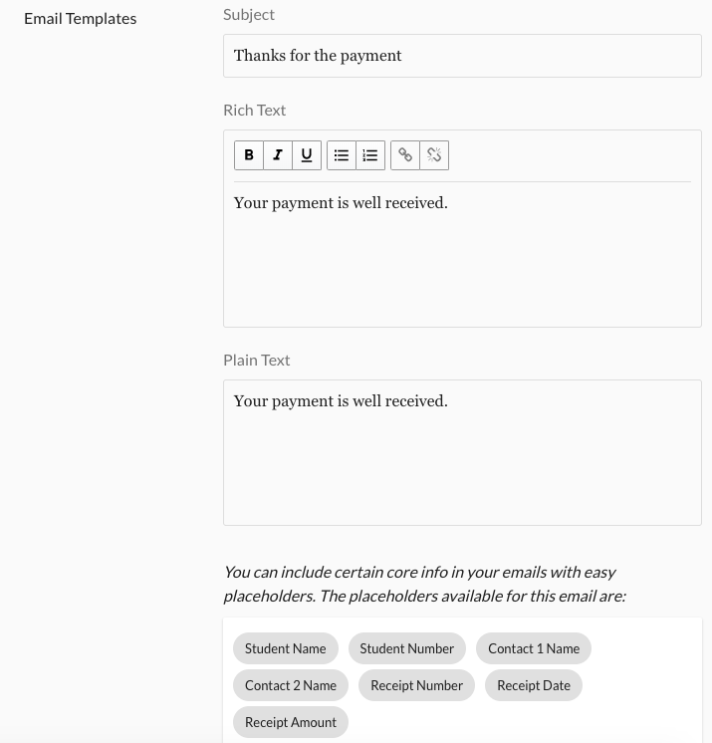Toggle bold formatting in rich text toolbar
This screenshot has width=712, height=743.
(x=249, y=155)
